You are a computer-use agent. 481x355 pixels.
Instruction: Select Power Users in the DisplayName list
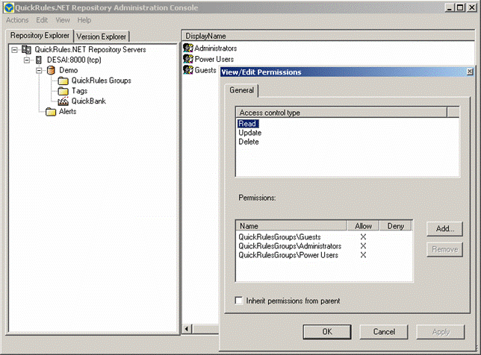tap(214, 59)
